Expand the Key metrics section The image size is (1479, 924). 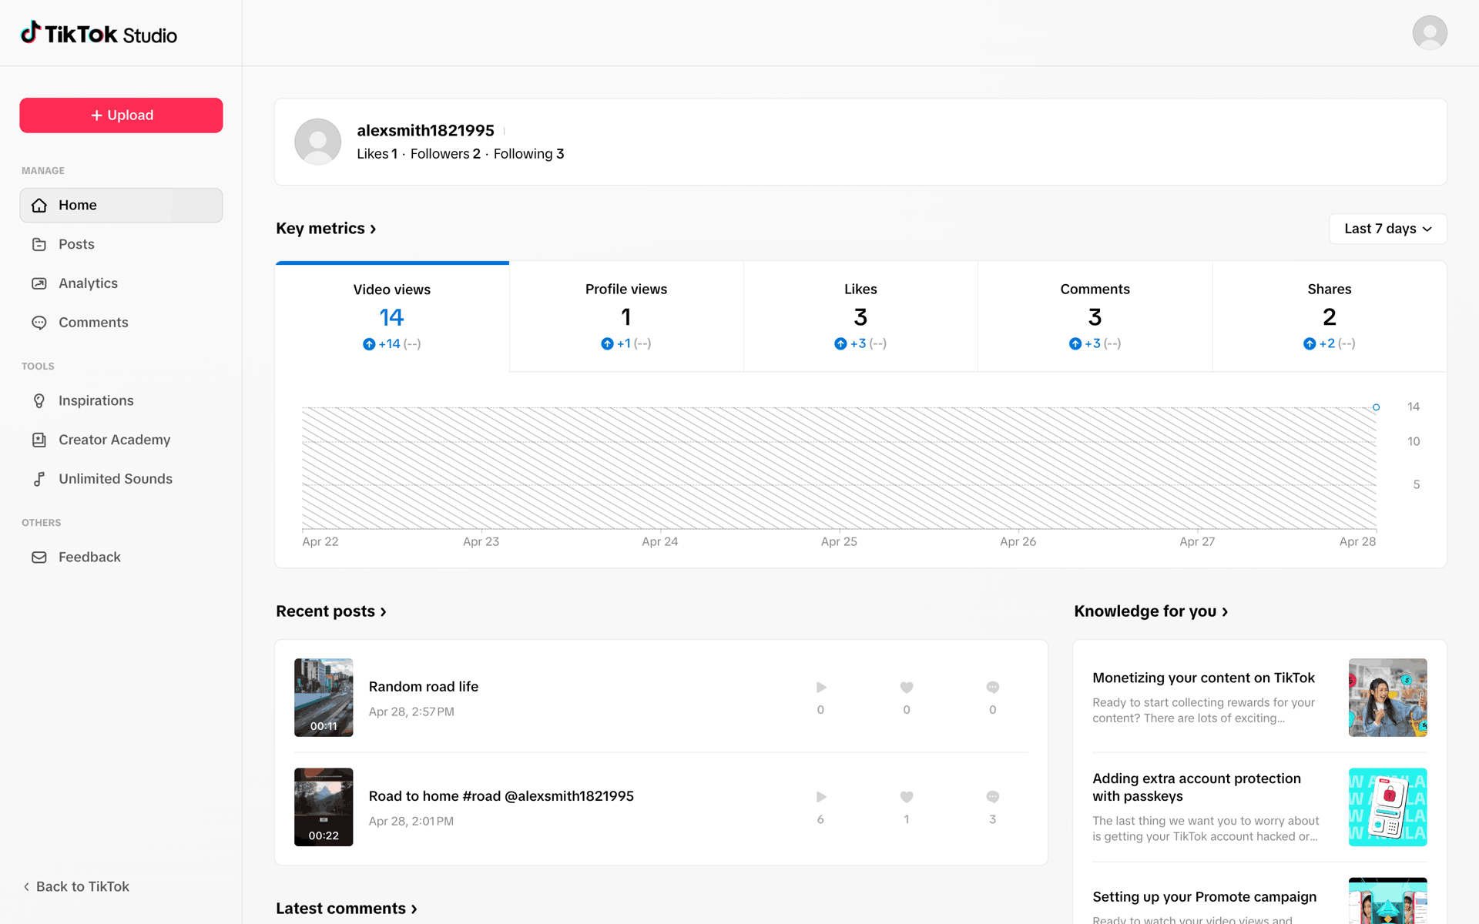(x=326, y=229)
